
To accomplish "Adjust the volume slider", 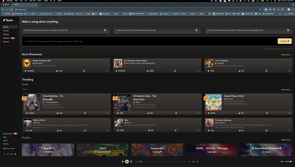I will pos(288,161).
